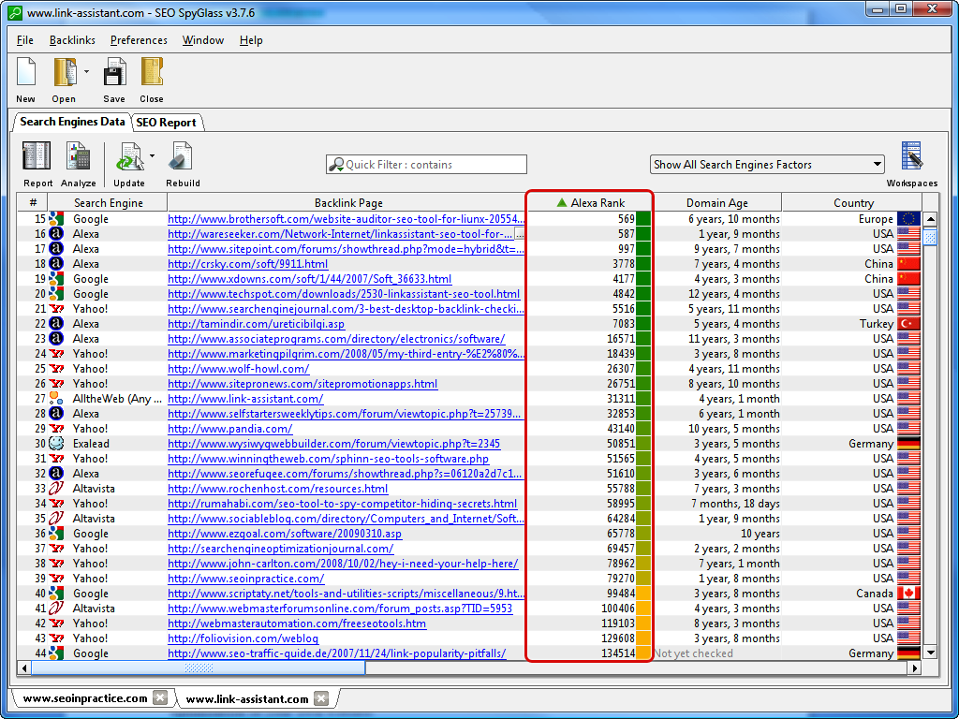Close the www.seoinpractice.com project tab
Image resolution: width=959 pixels, height=719 pixels.
tap(159, 698)
